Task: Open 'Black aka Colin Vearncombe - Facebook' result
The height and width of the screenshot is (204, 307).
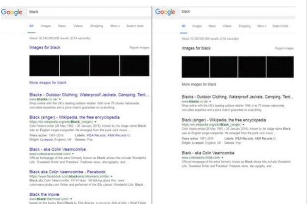Action: (x=68, y=172)
